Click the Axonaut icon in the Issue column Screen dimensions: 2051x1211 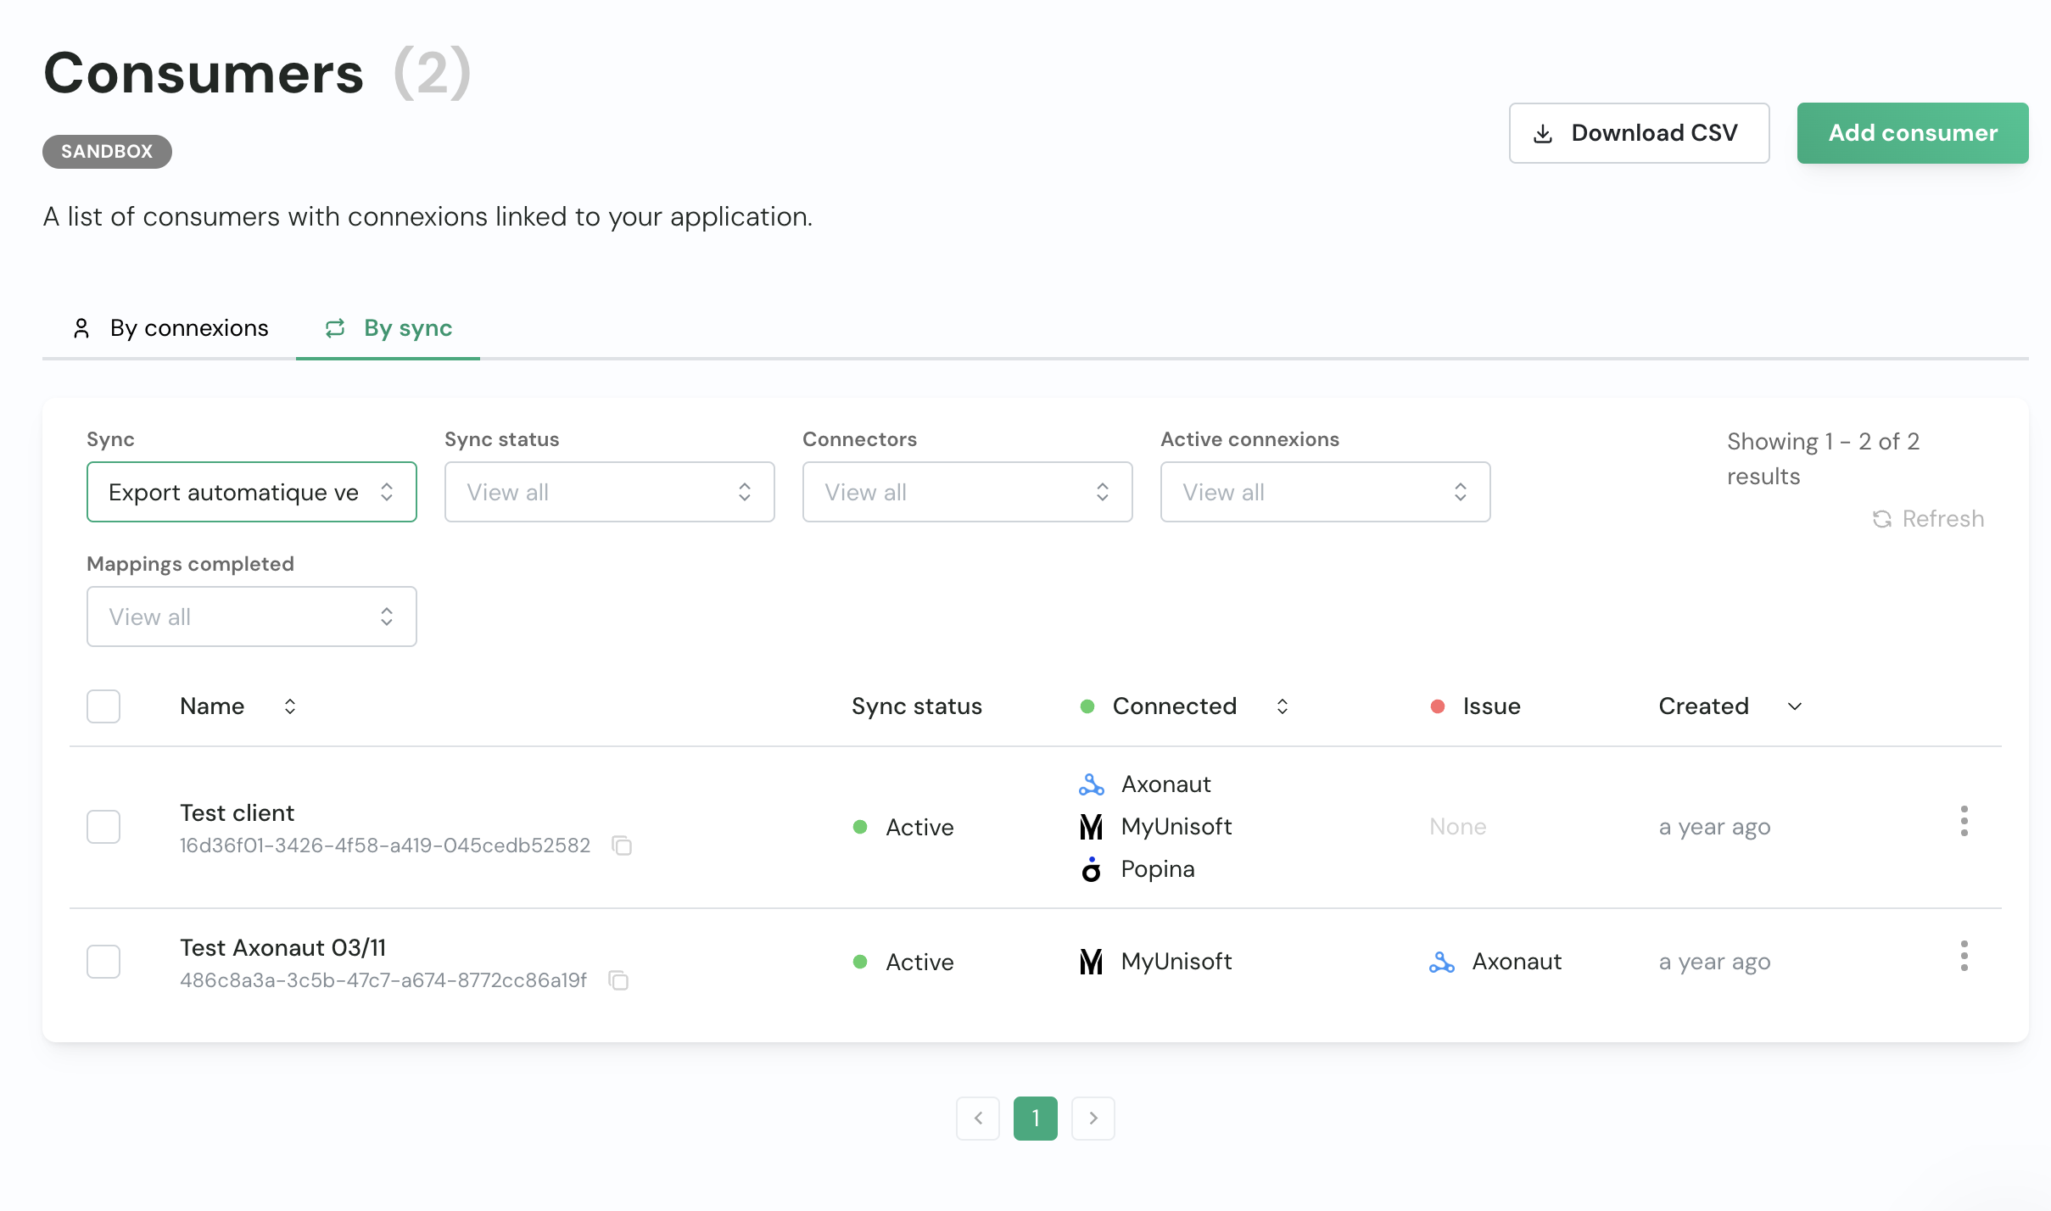tap(1441, 962)
